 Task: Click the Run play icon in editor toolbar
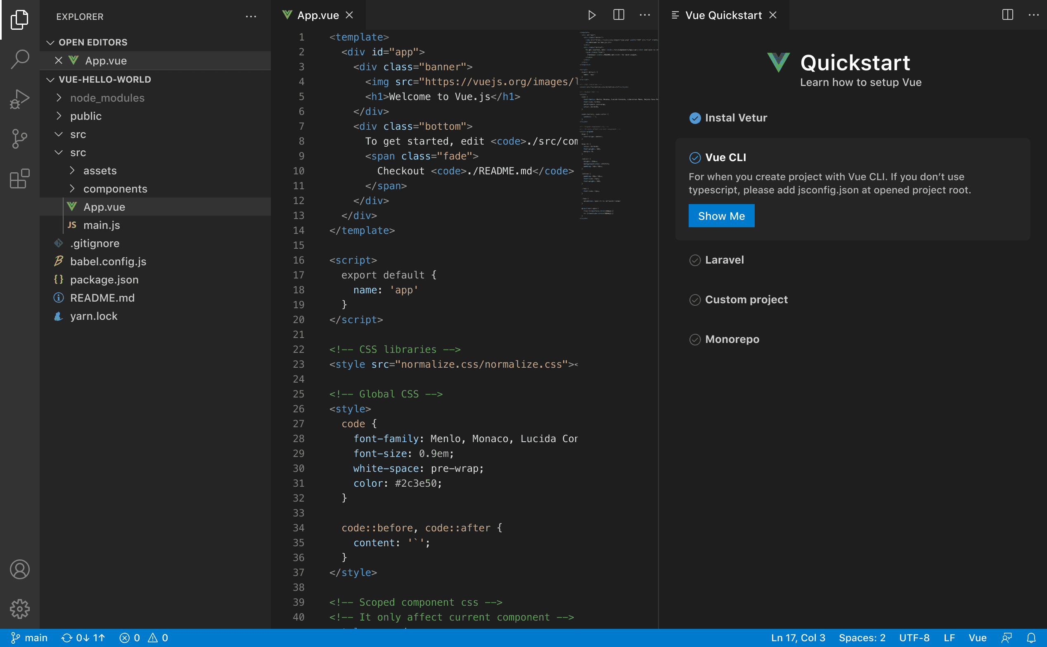coord(592,15)
